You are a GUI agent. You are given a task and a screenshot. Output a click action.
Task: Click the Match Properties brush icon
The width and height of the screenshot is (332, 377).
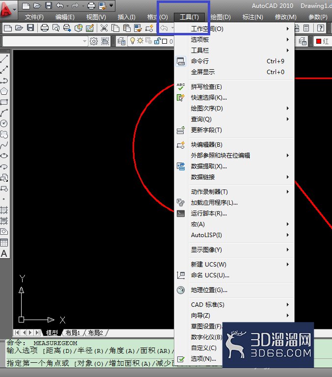coord(138,28)
